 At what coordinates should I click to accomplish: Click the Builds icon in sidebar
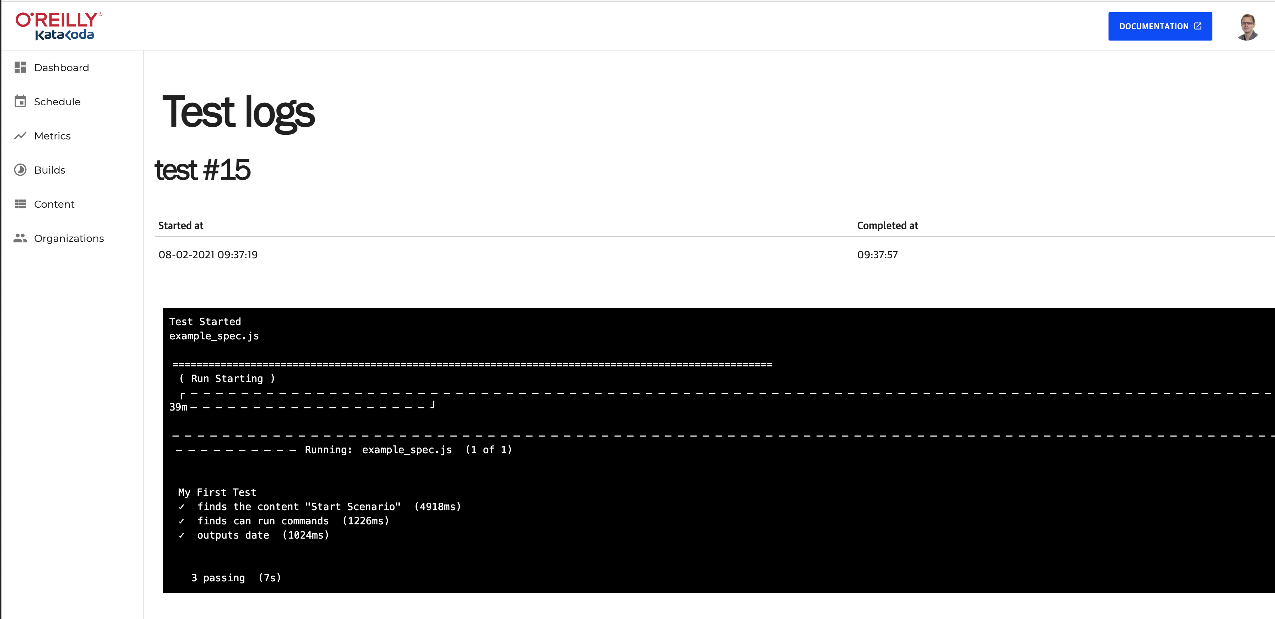(x=20, y=169)
